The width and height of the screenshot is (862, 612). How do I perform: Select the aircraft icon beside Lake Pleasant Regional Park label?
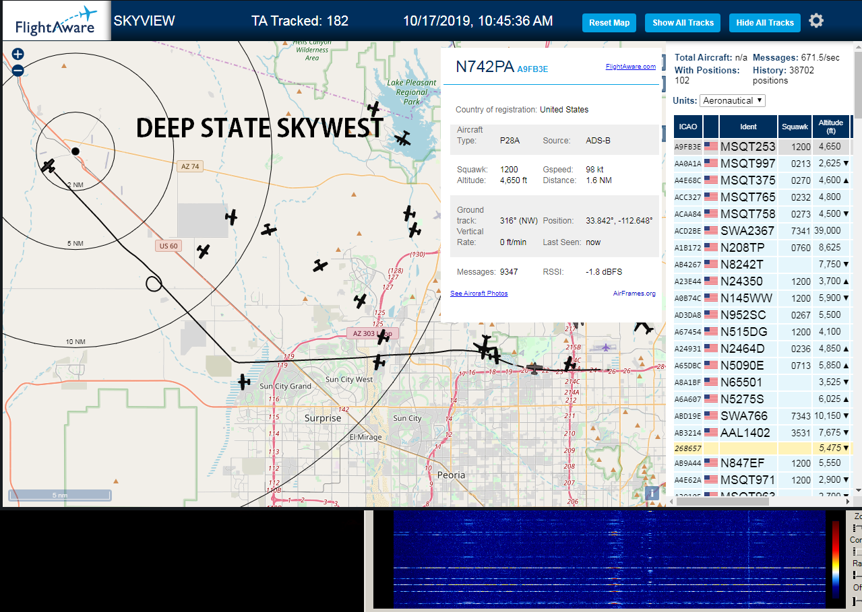(373, 108)
